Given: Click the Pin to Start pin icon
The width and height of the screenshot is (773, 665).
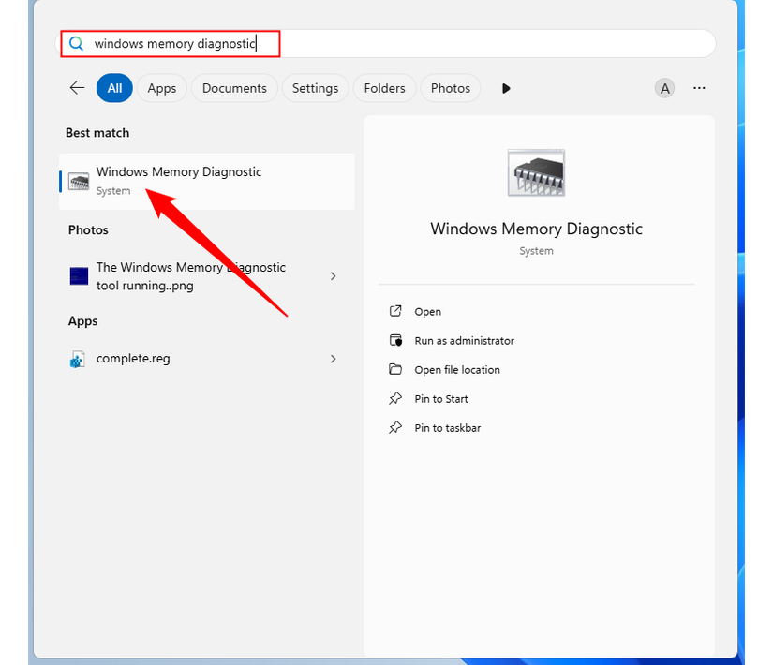Looking at the screenshot, I should [x=396, y=398].
